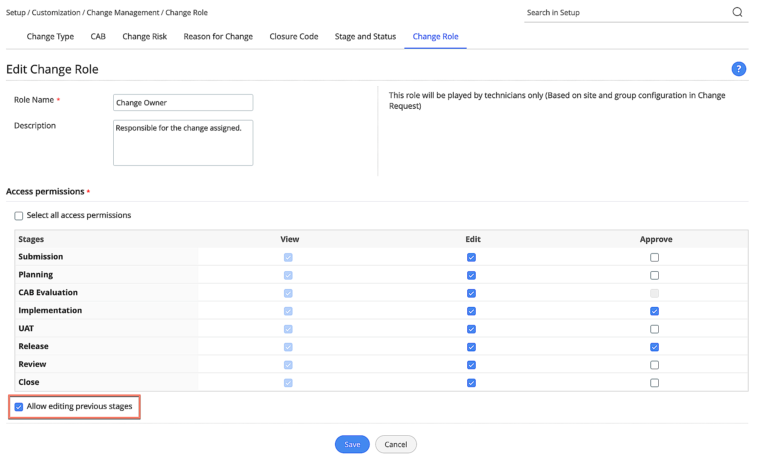Screen dimensions: 758x465
Task: Uncheck Approve for Release stage
Action: (x=654, y=347)
